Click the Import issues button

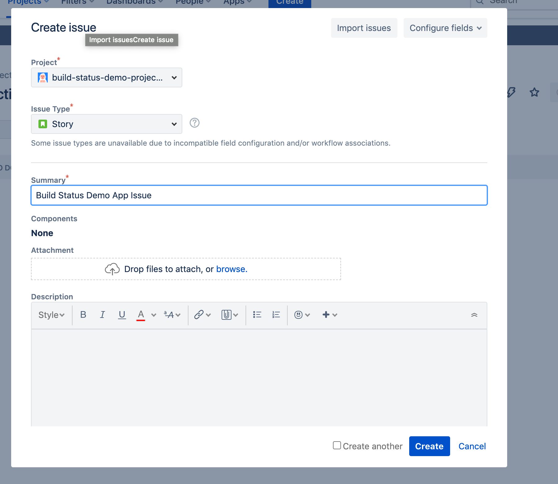364,28
